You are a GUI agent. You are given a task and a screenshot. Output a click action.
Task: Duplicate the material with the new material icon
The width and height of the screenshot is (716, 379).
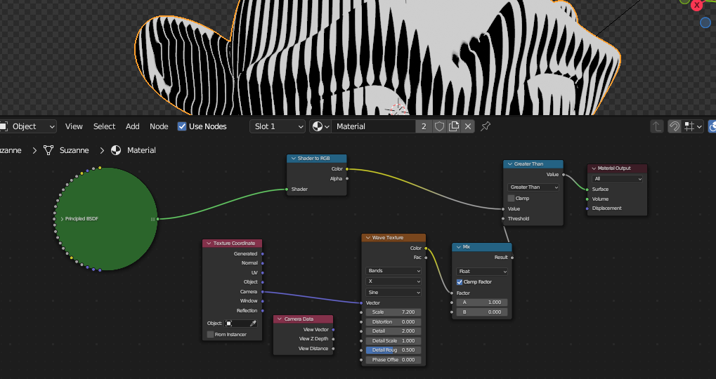click(453, 126)
